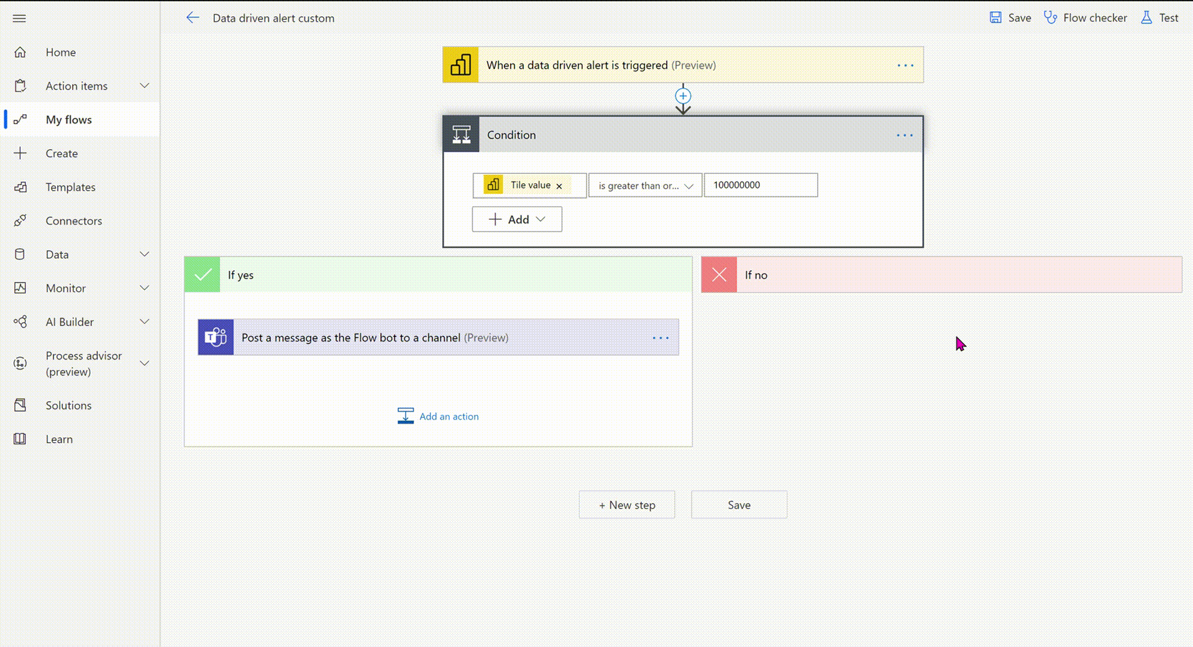
Task: Click the New step button
Action: coord(627,505)
